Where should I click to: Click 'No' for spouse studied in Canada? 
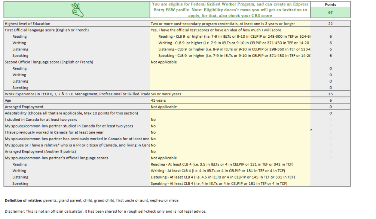[230, 126]
